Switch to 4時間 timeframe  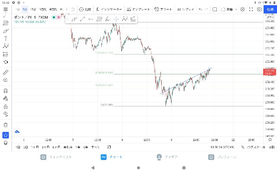[53, 10]
